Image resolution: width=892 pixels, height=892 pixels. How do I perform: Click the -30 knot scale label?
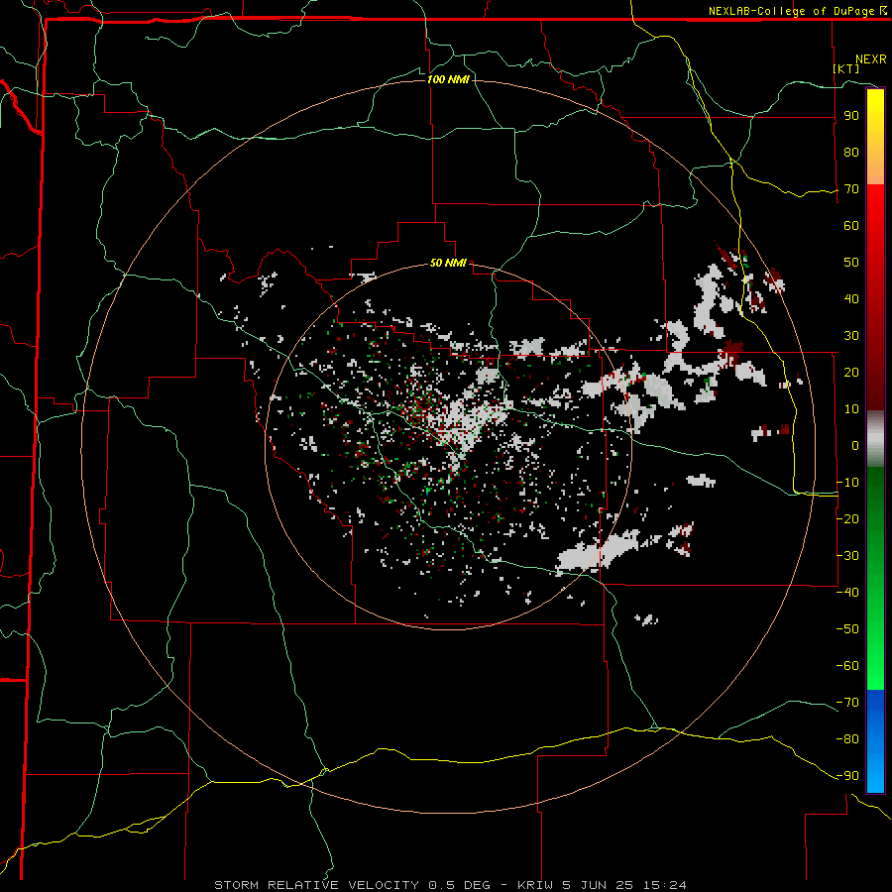pos(847,556)
